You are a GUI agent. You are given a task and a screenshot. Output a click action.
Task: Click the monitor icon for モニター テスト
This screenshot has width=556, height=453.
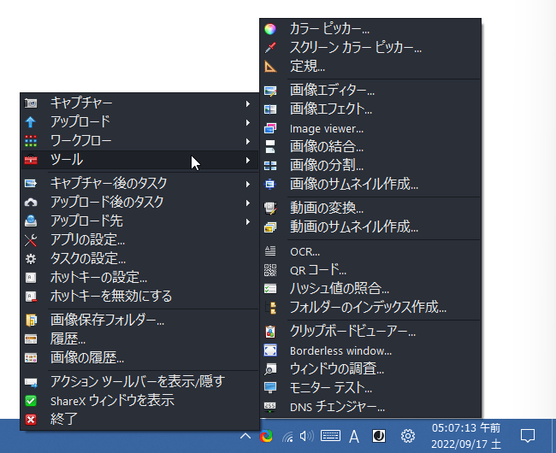tap(270, 387)
